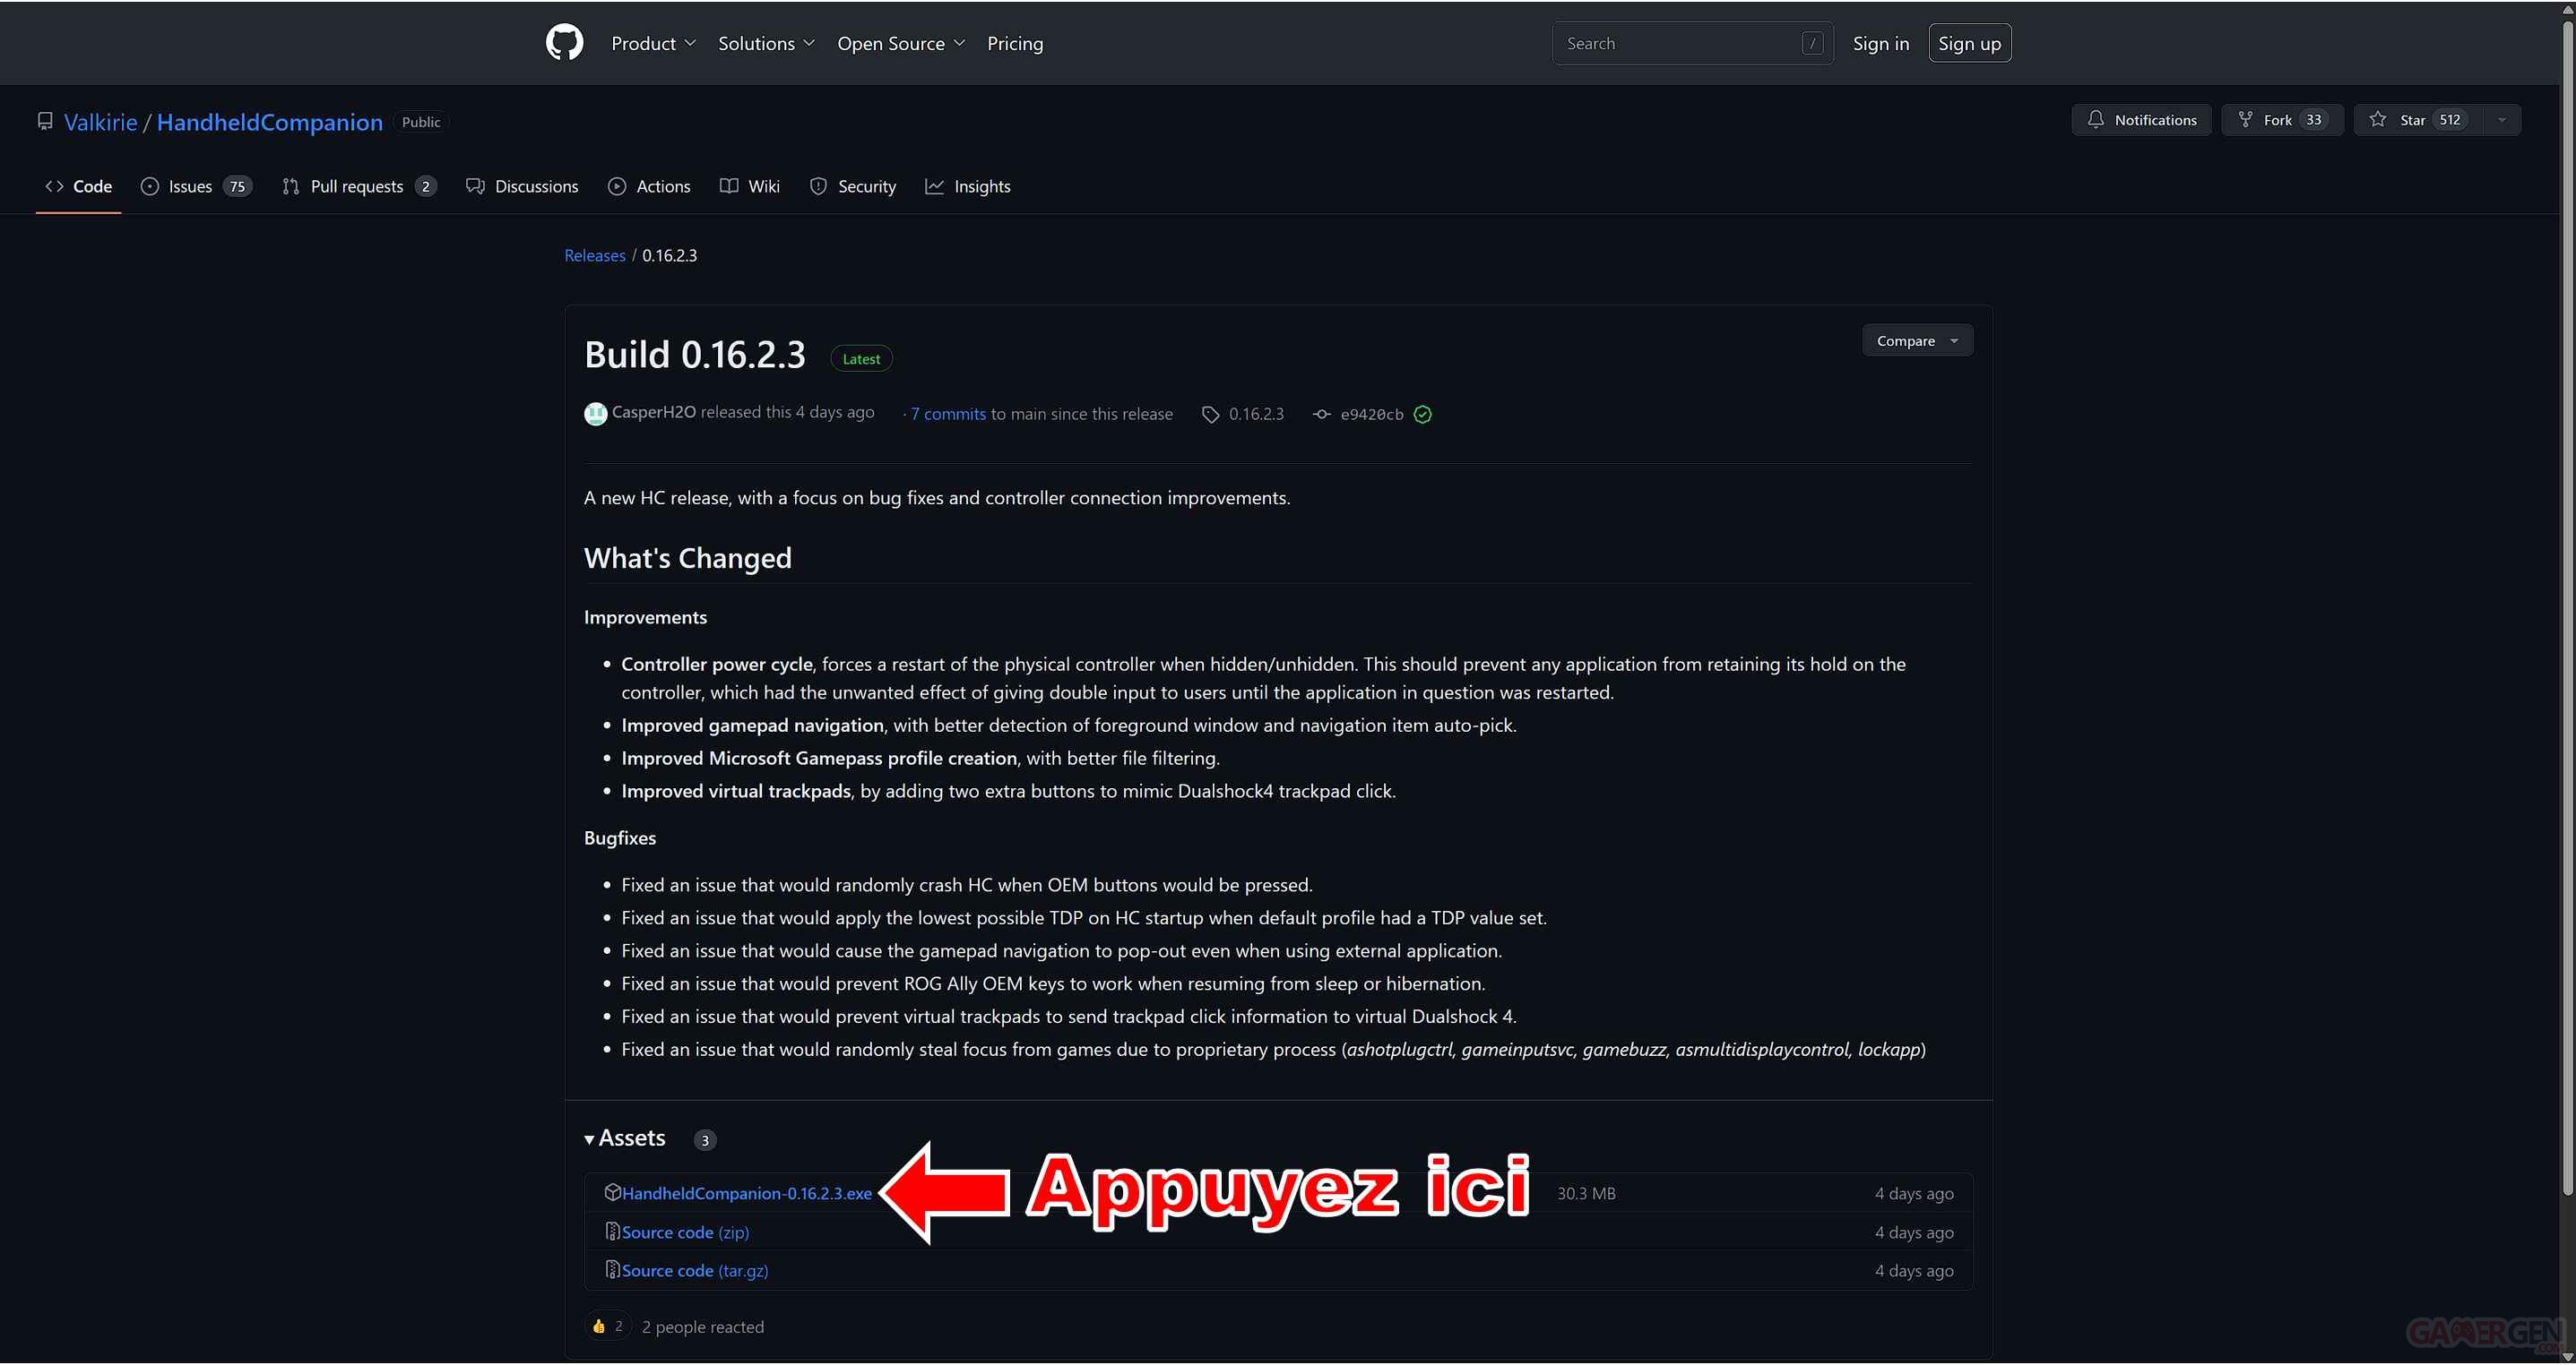Expand the Product menu
This screenshot has height=1365, width=2576.
click(653, 43)
